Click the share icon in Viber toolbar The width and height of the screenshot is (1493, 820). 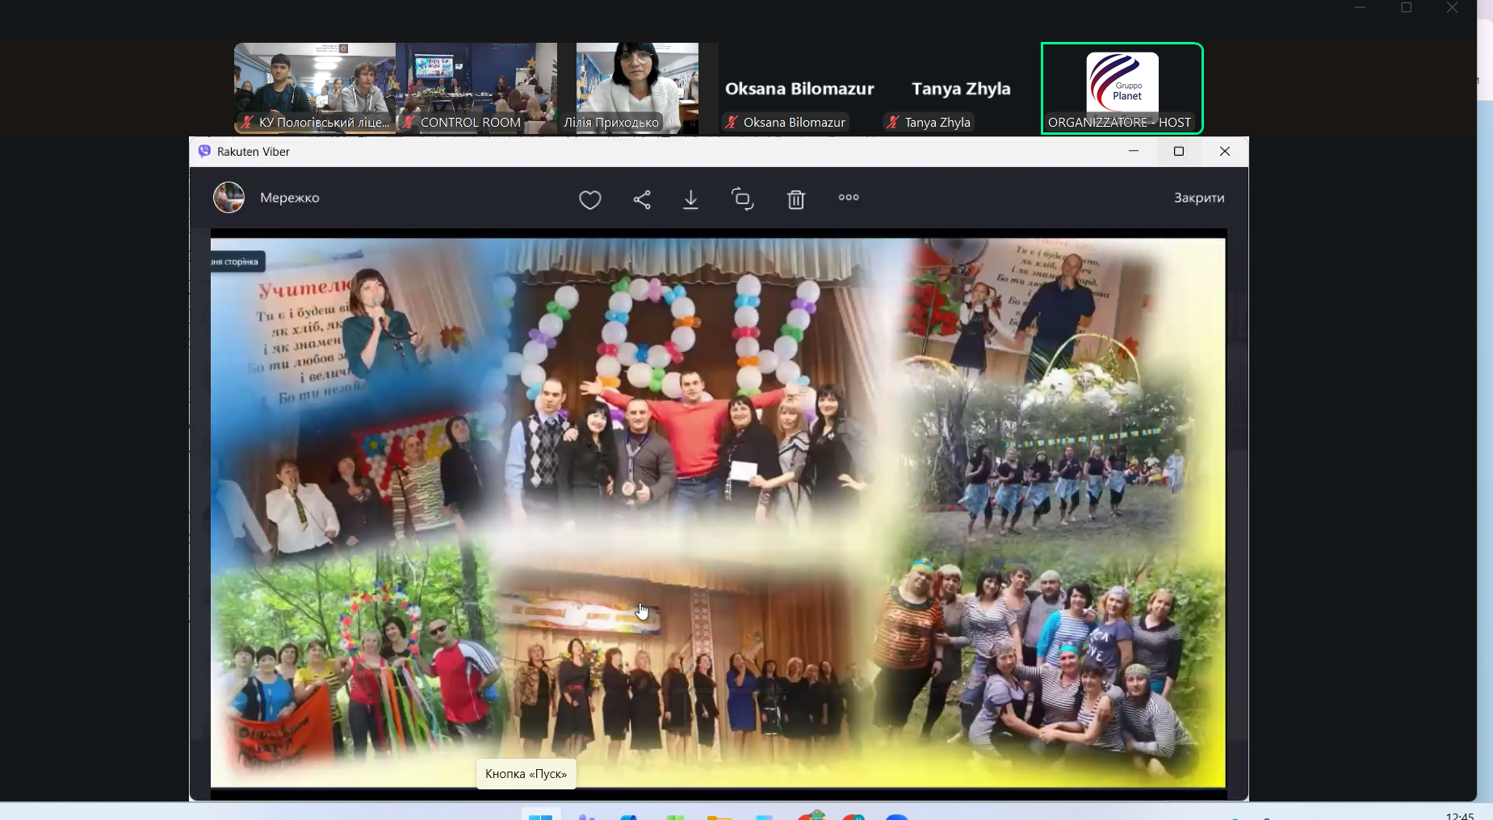642,199
